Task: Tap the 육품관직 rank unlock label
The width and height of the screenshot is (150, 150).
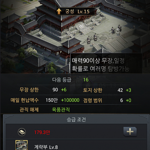Action: [x=61, y=110]
